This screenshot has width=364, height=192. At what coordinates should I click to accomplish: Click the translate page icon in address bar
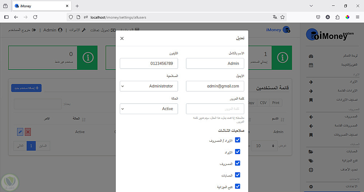point(275,17)
